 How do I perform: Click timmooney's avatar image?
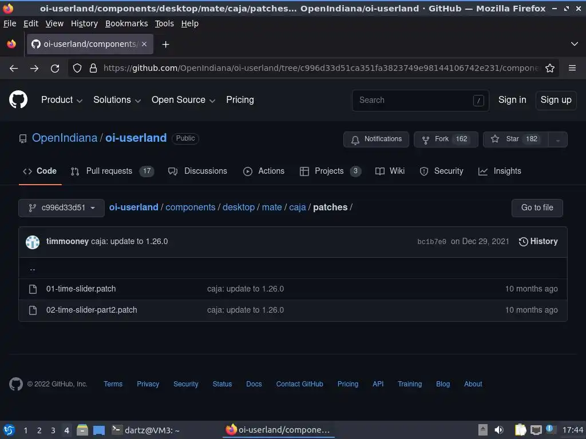(x=33, y=242)
